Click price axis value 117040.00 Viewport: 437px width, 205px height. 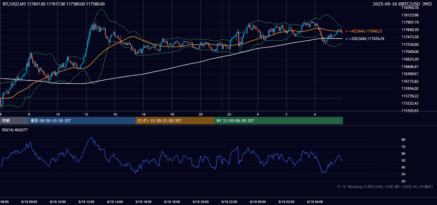pos(410,52)
